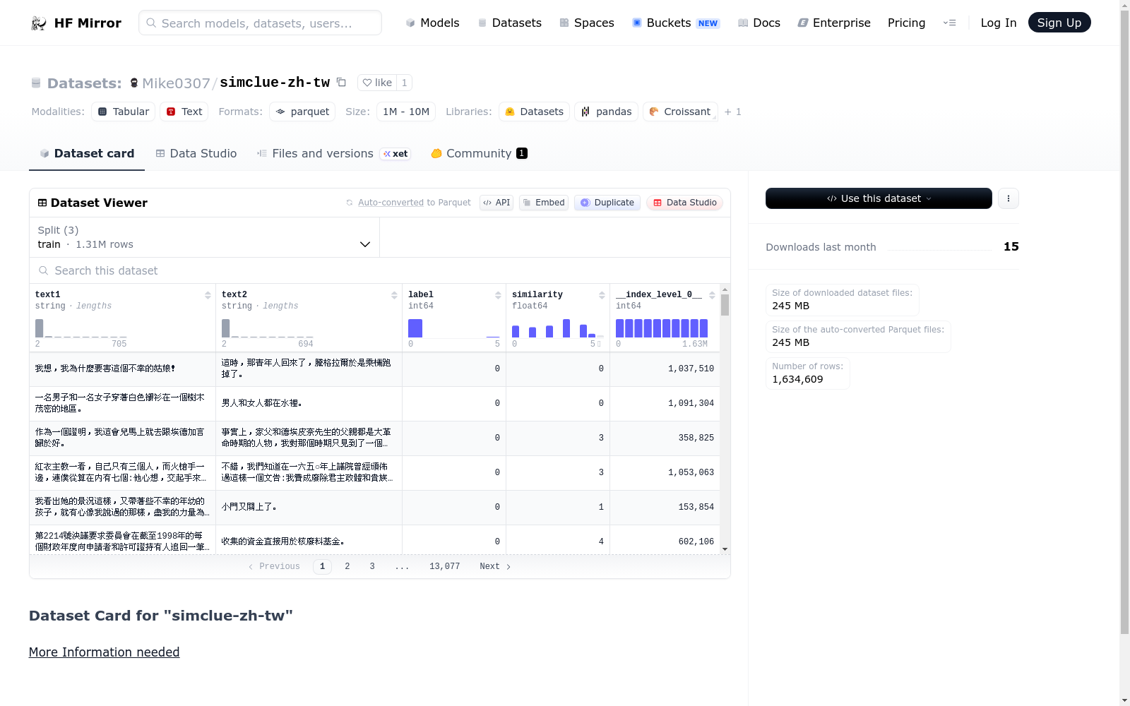Image resolution: width=1130 pixels, height=706 pixels.
Task: Click the Search this dataset field
Action: pos(380,270)
